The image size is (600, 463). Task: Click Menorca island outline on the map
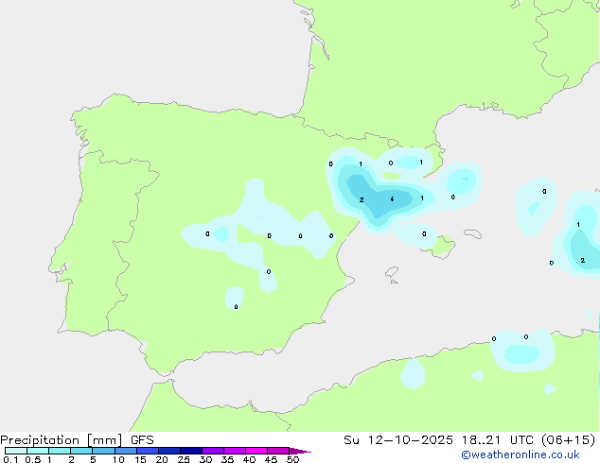pos(472,233)
